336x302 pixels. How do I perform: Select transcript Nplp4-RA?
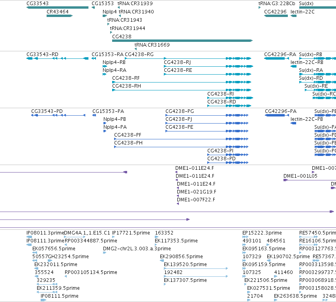pyautogui.click(x=104, y=74)
